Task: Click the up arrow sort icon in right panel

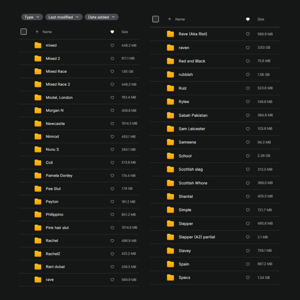Action: [x=169, y=19]
